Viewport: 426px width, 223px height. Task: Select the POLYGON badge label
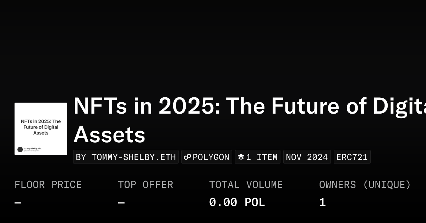(211, 157)
